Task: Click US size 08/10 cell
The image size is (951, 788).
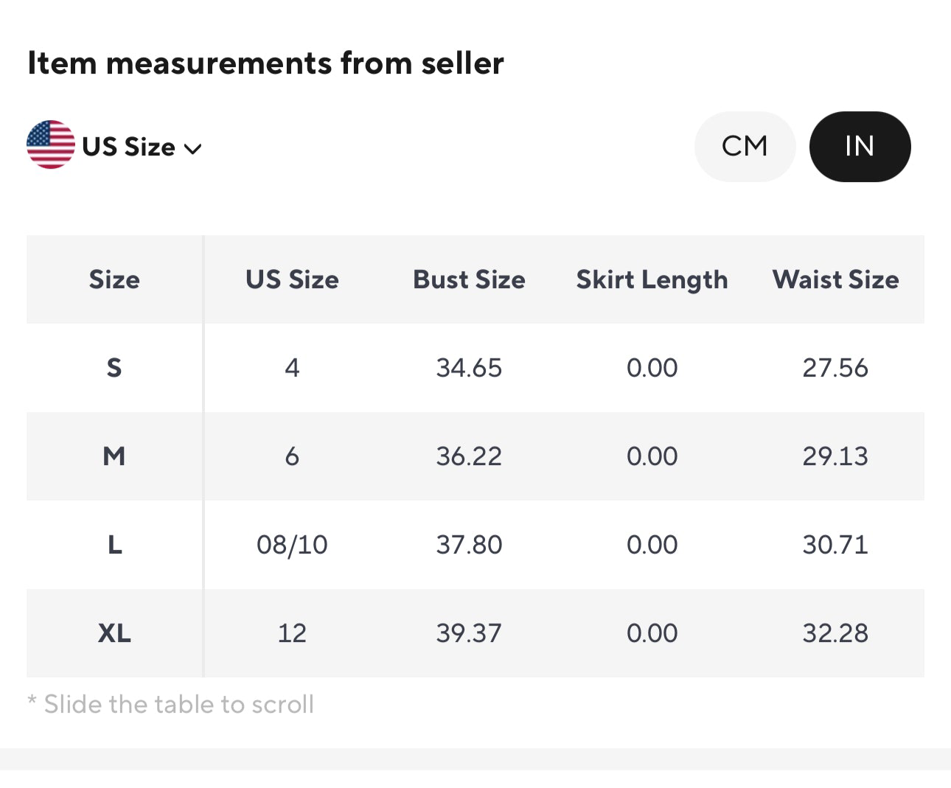Action: point(292,545)
